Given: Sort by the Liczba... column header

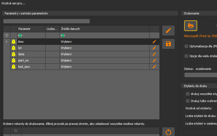Looking at the screenshot, I should (x=53, y=29).
